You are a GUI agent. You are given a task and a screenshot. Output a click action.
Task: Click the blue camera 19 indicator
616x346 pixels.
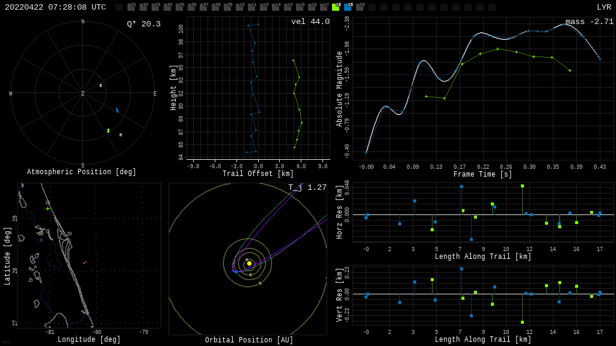[x=348, y=7]
